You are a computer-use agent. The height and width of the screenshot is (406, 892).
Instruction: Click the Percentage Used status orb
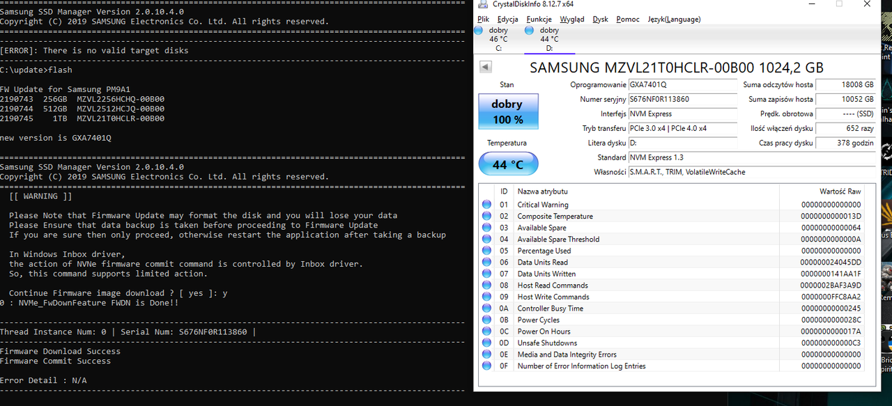click(x=486, y=251)
